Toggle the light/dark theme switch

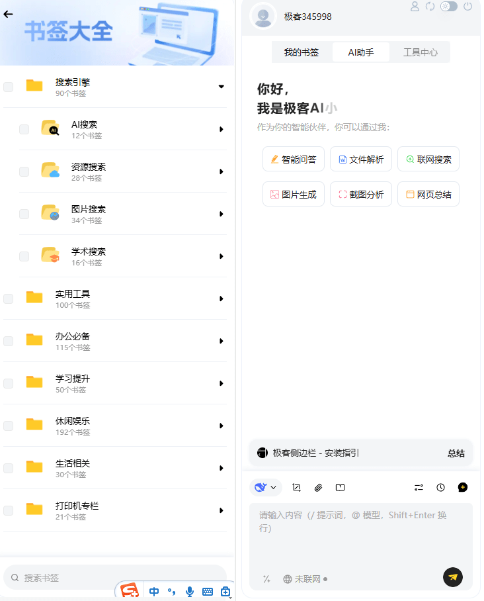tap(449, 6)
